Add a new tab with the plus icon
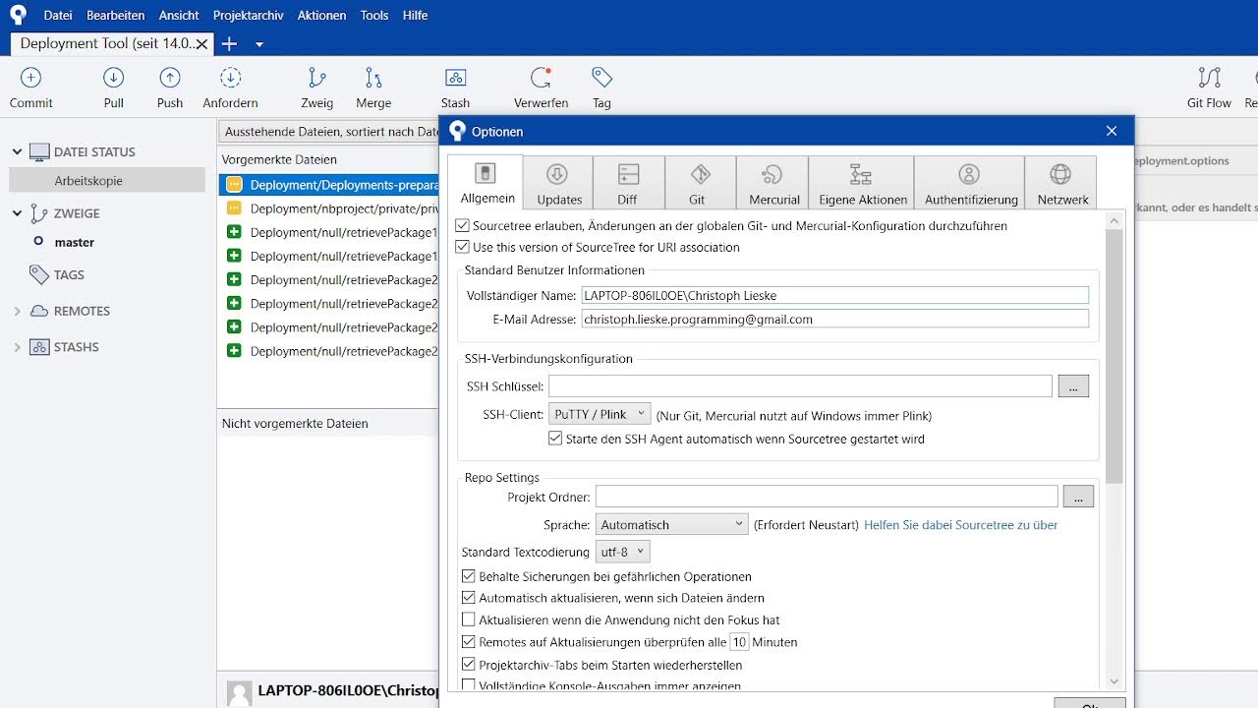The height and width of the screenshot is (708, 1258). [229, 43]
